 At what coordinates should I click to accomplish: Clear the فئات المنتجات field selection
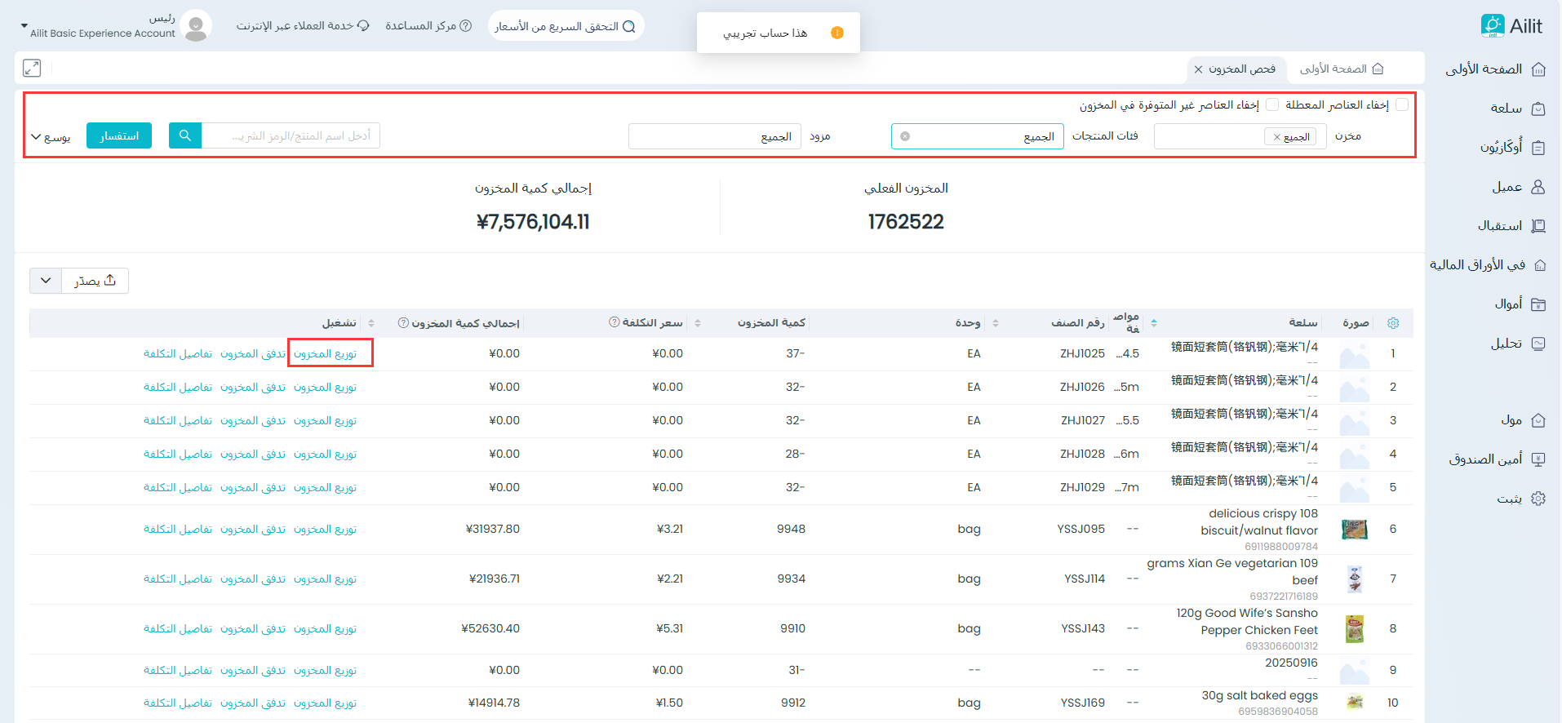905,136
